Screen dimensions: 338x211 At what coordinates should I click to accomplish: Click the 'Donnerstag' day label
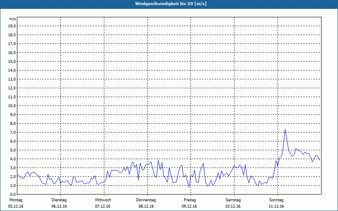pos(146,200)
